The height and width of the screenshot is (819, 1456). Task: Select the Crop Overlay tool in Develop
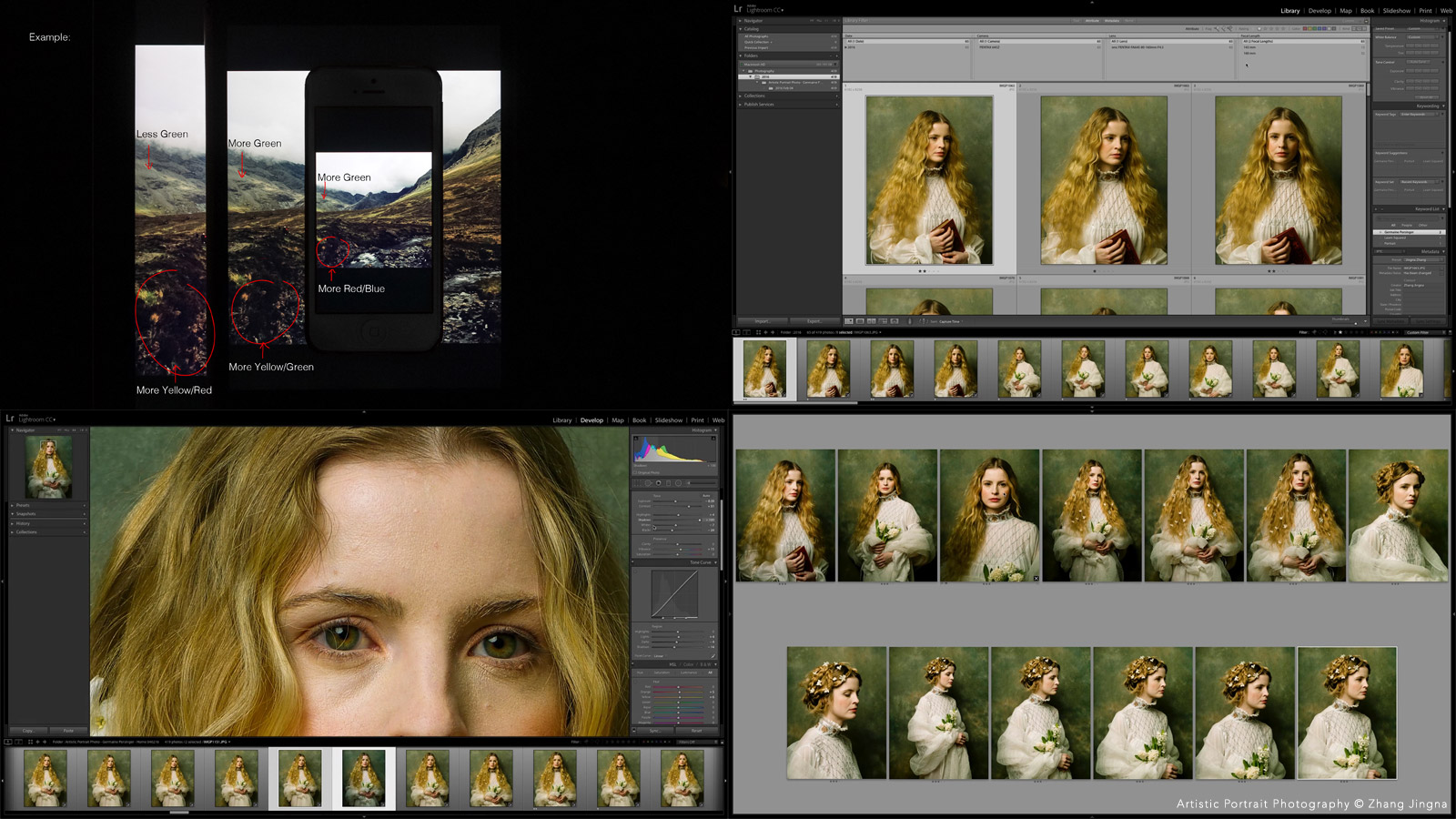639,483
